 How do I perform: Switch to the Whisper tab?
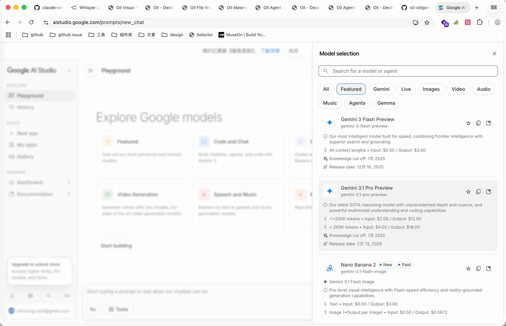[x=86, y=8]
